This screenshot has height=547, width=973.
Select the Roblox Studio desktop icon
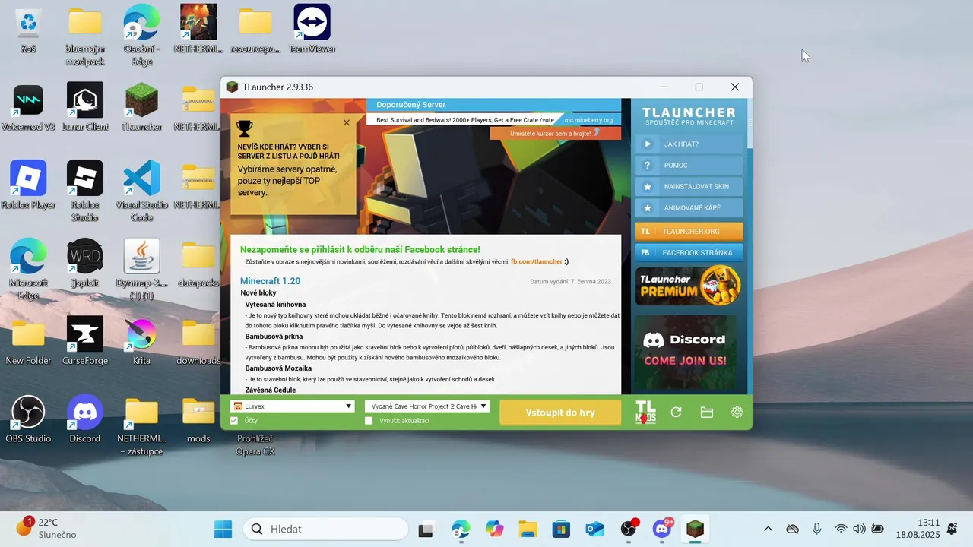tap(85, 190)
